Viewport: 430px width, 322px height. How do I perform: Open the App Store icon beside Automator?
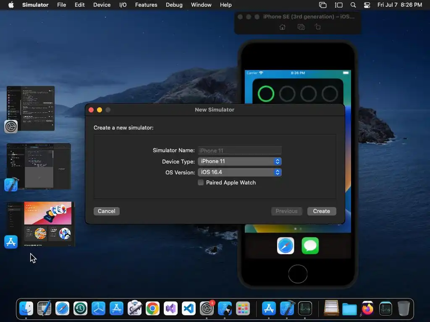(117, 309)
